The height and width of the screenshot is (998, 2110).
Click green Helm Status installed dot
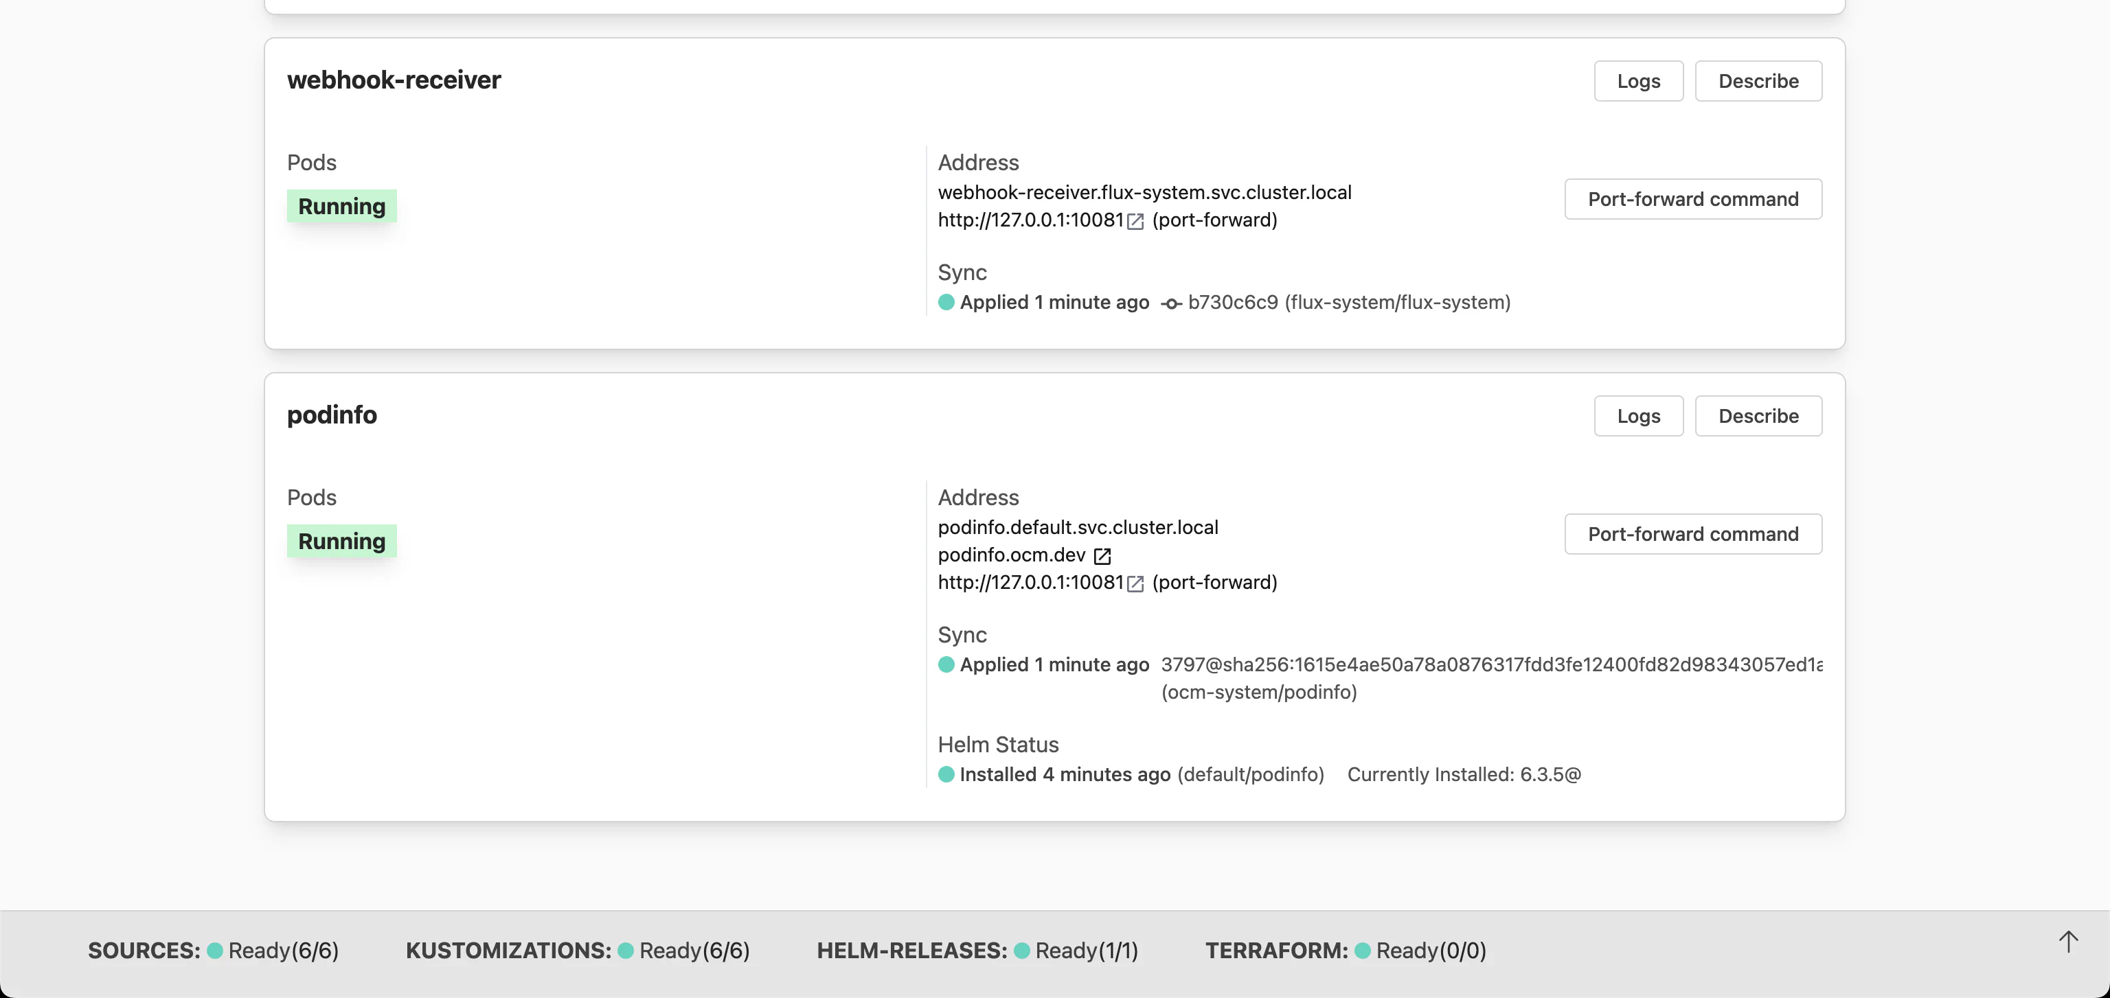tap(946, 774)
